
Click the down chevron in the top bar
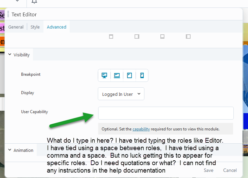pyautogui.click(x=17, y=1)
